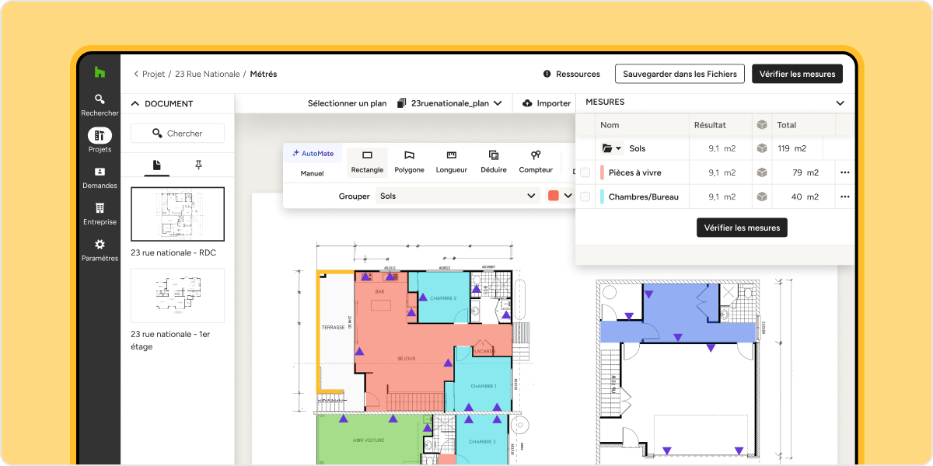Open Entreprise from the sidebar
Image resolution: width=933 pixels, height=466 pixels.
click(x=100, y=214)
